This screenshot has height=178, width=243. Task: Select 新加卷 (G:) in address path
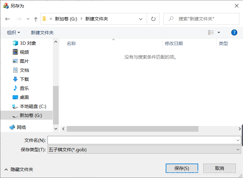pyautogui.click(x=66, y=19)
